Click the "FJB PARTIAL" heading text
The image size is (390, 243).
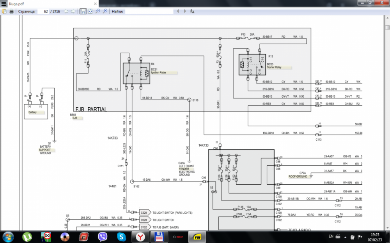[91, 109]
